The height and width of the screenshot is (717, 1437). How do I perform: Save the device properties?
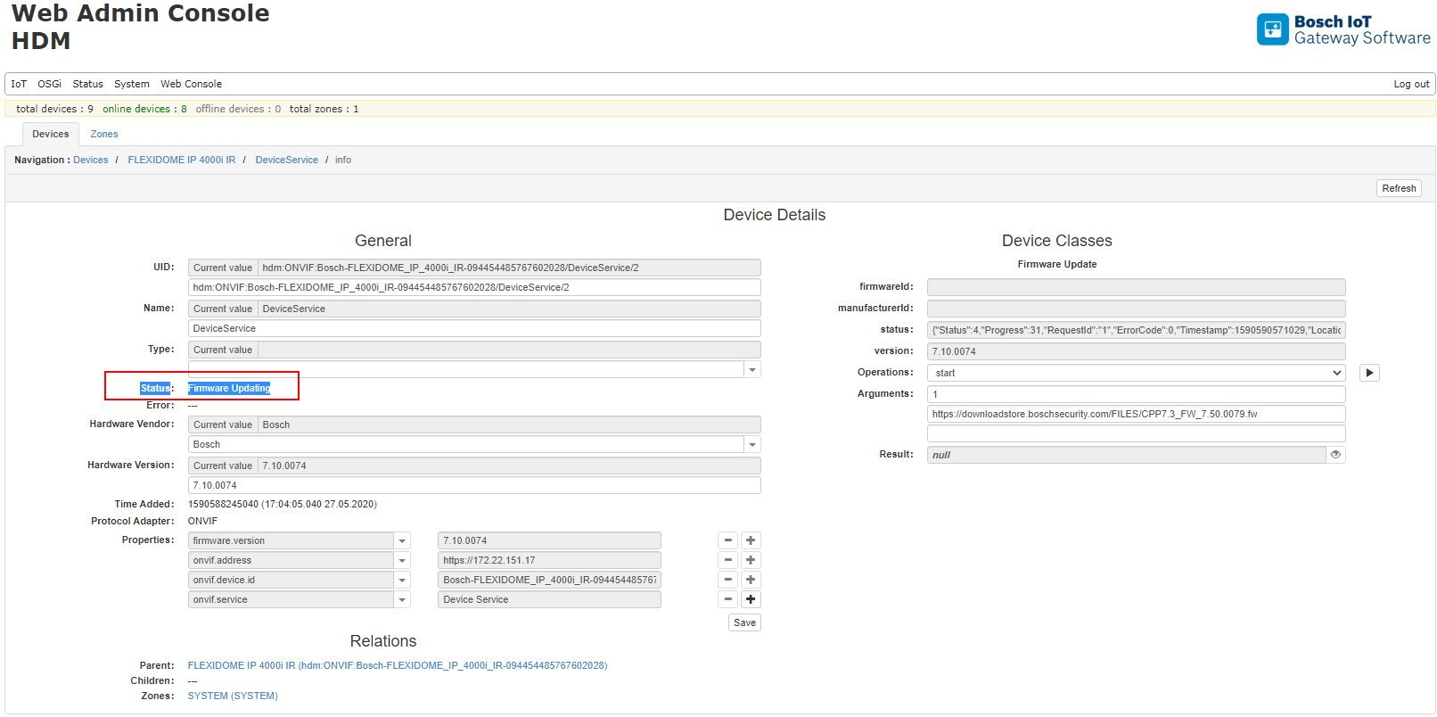coord(744,622)
